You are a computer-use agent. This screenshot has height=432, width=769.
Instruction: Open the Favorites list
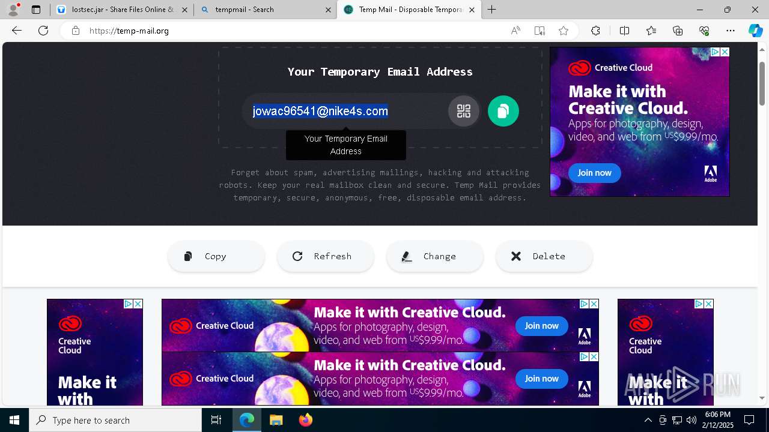(x=651, y=31)
